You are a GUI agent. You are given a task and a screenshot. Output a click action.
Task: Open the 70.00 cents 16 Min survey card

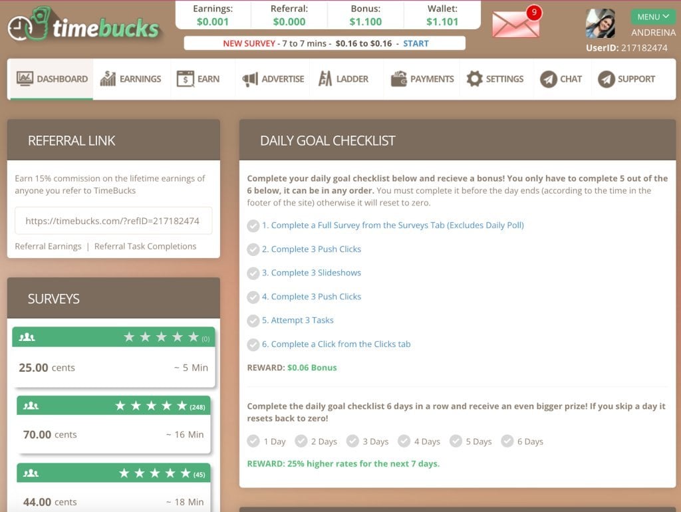tap(113, 425)
